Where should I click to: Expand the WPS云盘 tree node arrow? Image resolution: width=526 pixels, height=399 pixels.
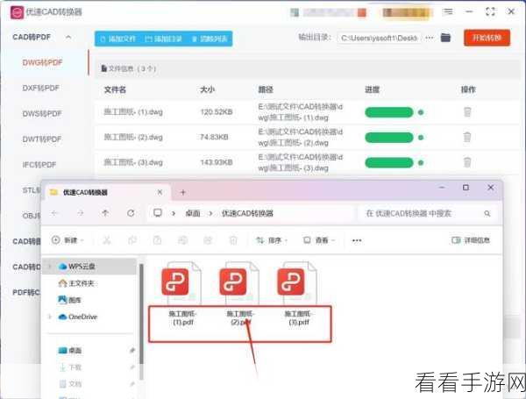(x=50, y=267)
